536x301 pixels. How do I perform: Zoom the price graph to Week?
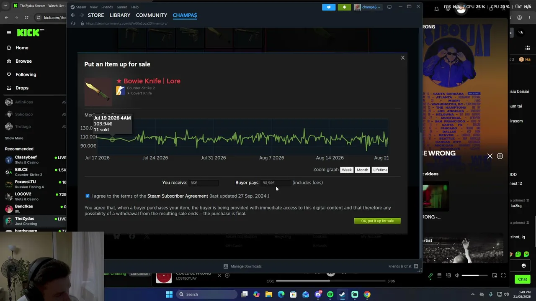(347, 170)
